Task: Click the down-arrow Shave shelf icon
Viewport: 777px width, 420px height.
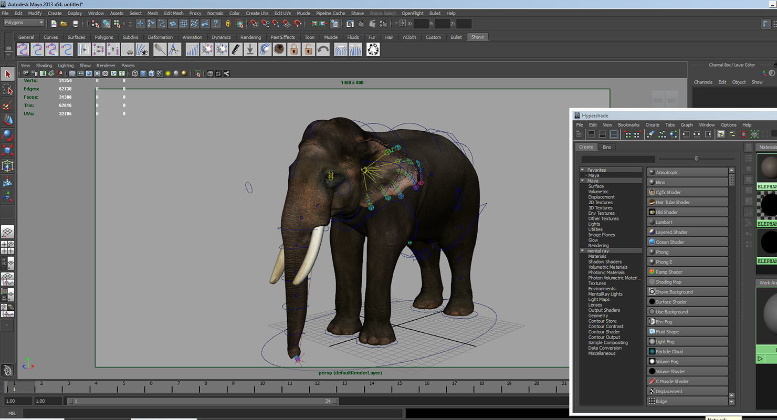Action: (250, 49)
